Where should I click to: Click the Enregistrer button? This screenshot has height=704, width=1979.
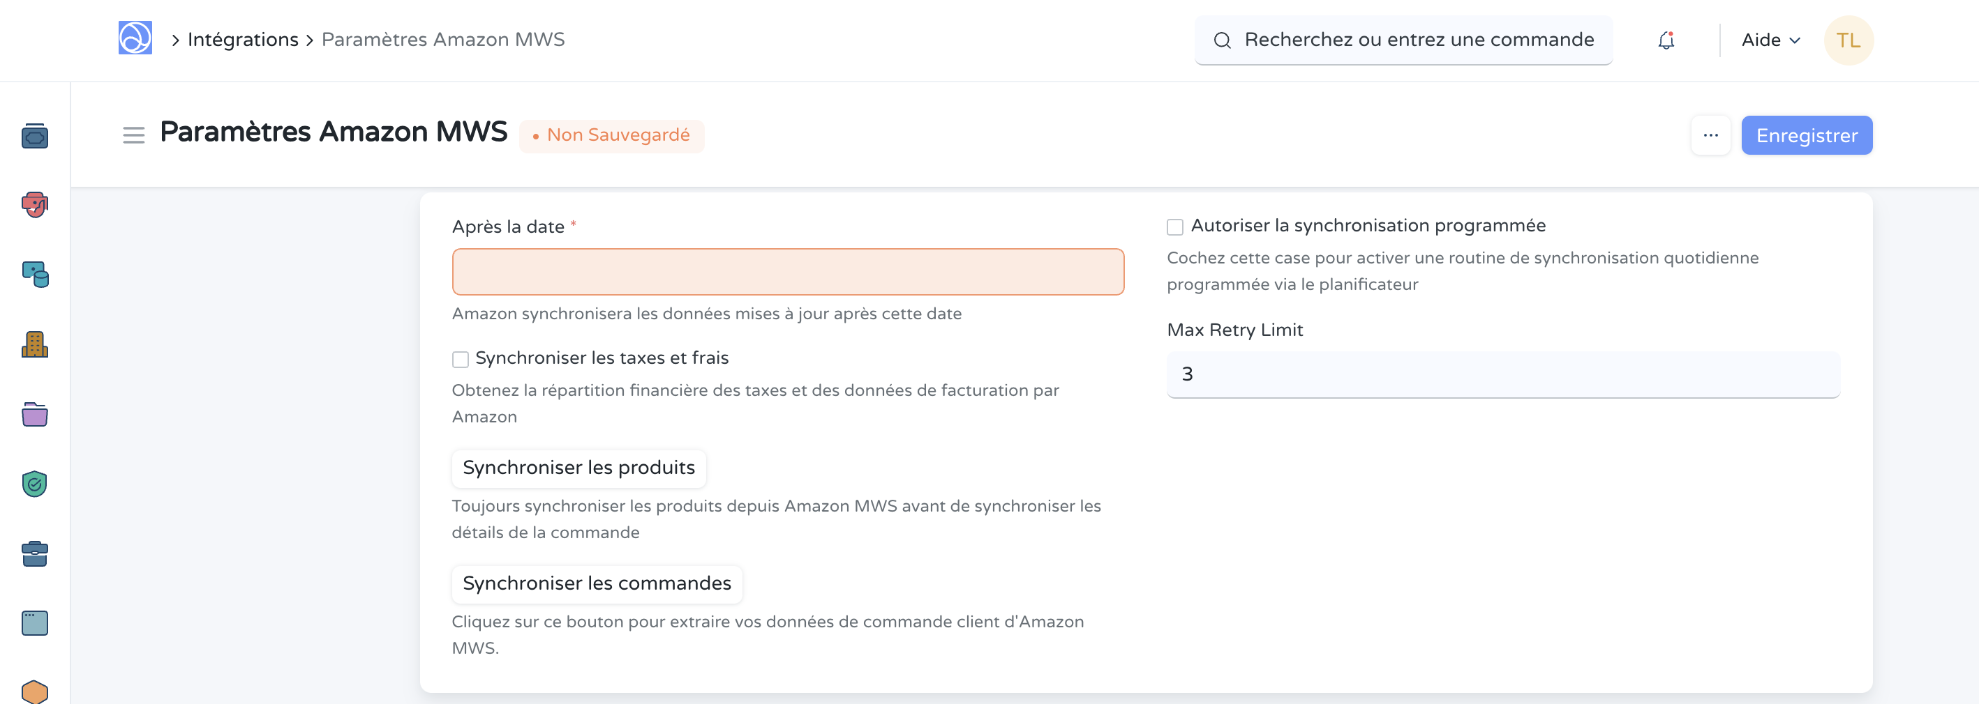pyautogui.click(x=1806, y=135)
